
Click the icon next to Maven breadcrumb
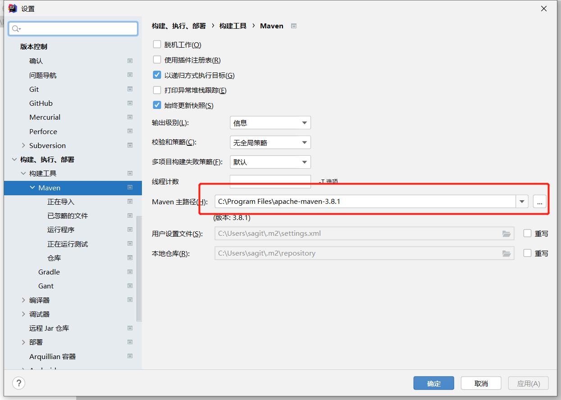294,26
